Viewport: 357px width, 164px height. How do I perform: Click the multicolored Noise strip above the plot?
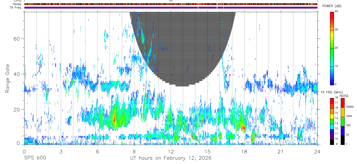171,4
